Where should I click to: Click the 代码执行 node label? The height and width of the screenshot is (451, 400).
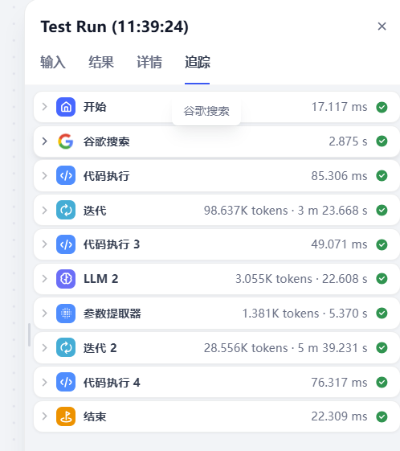click(x=106, y=176)
